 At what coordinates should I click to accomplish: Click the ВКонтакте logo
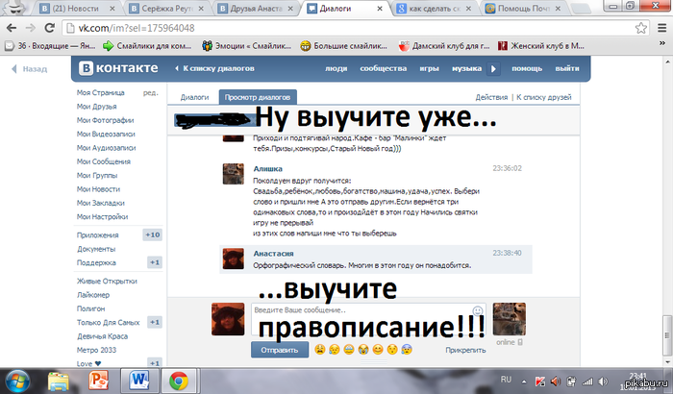[x=118, y=68]
